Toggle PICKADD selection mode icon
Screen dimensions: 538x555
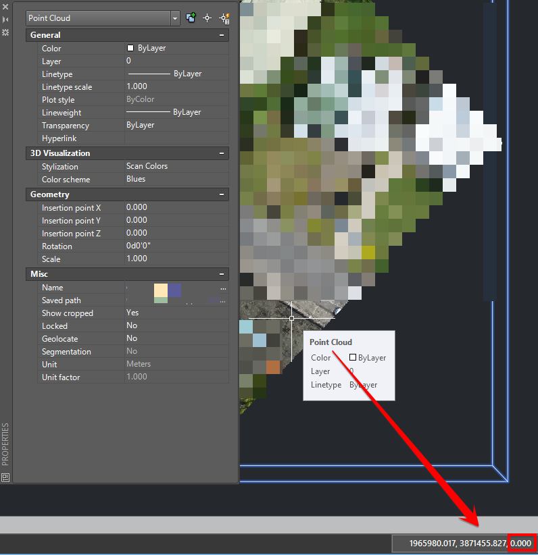tap(191, 18)
